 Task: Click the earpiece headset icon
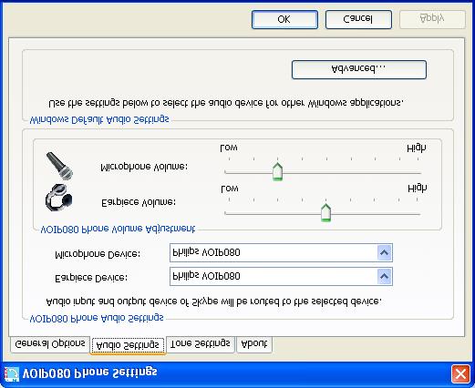[x=59, y=198]
